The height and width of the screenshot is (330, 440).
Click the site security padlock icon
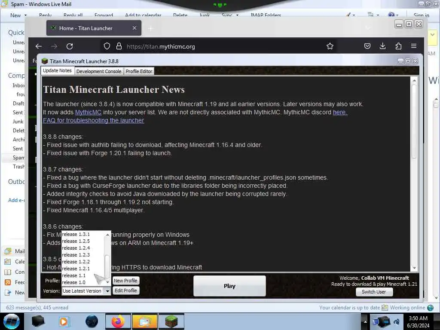tap(119, 46)
